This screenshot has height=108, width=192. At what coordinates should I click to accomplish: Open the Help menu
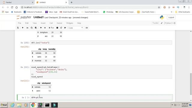click(79, 23)
